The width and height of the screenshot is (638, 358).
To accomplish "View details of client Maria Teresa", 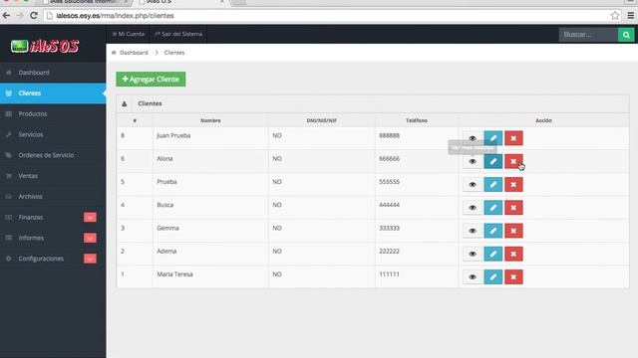I will pos(473,277).
